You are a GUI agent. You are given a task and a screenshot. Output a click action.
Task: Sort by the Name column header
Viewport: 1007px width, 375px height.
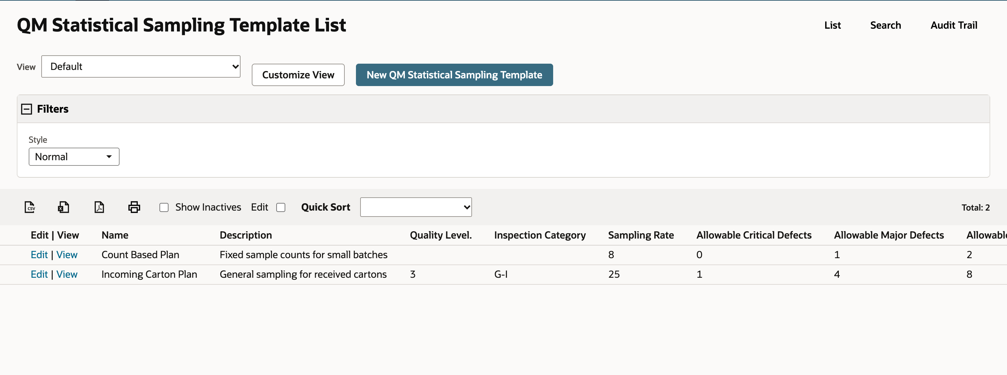(x=115, y=235)
